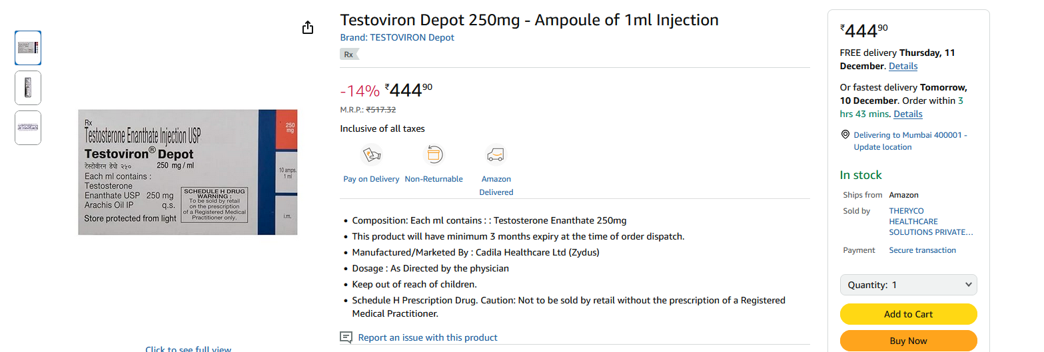Click Add to Cart button
Viewport: 1044px width, 352px height.
click(x=908, y=314)
